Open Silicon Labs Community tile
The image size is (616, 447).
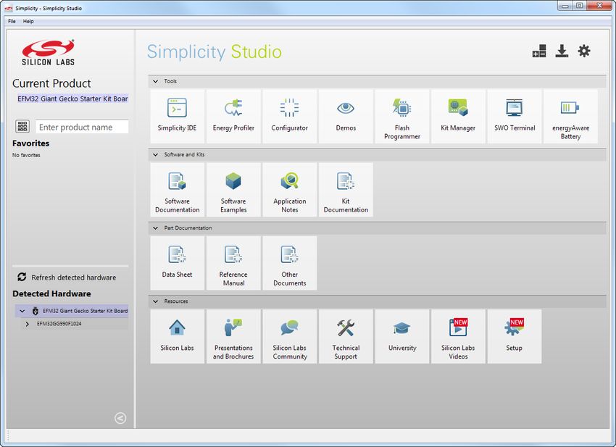[x=290, y=337]
